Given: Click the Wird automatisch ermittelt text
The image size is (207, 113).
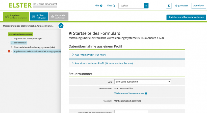Looking at the screenshot, I should tap(127, 101).
